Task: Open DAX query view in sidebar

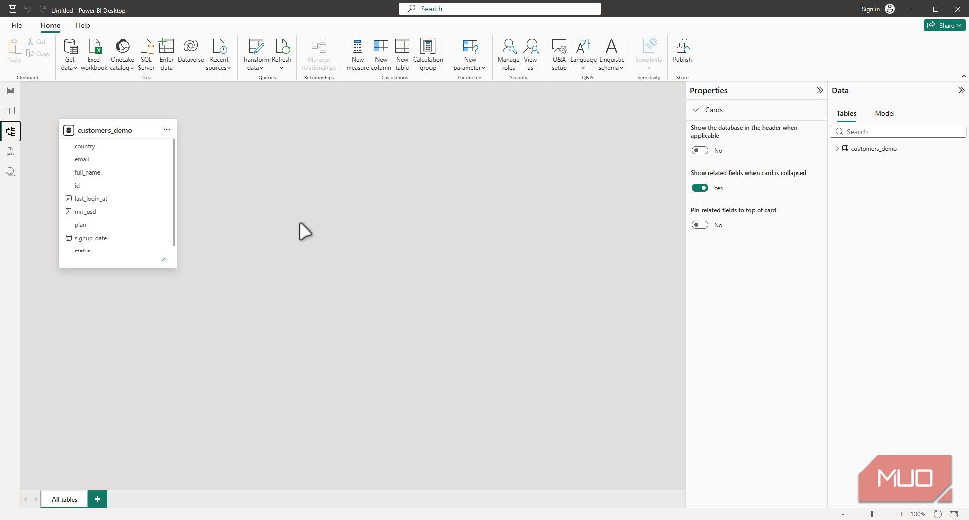Action: click(x=11, y=151)
